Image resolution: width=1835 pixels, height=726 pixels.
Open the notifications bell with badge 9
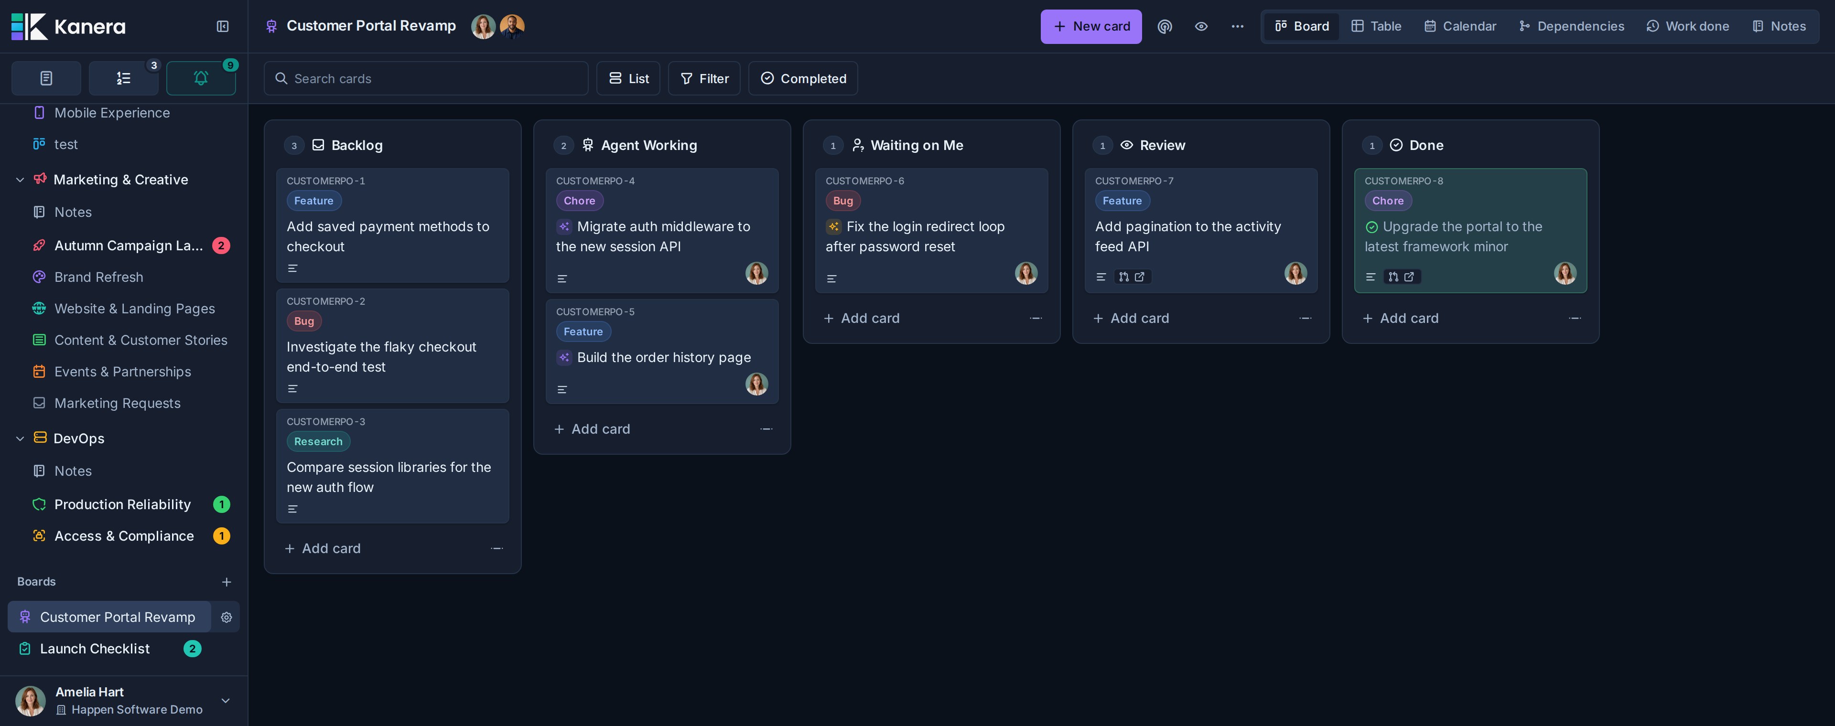(201, 78)
